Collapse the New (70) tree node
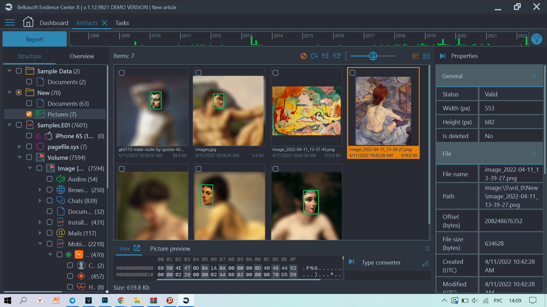Screen dimensions: 547x307 pyautogui.click(x=9, y=92)
